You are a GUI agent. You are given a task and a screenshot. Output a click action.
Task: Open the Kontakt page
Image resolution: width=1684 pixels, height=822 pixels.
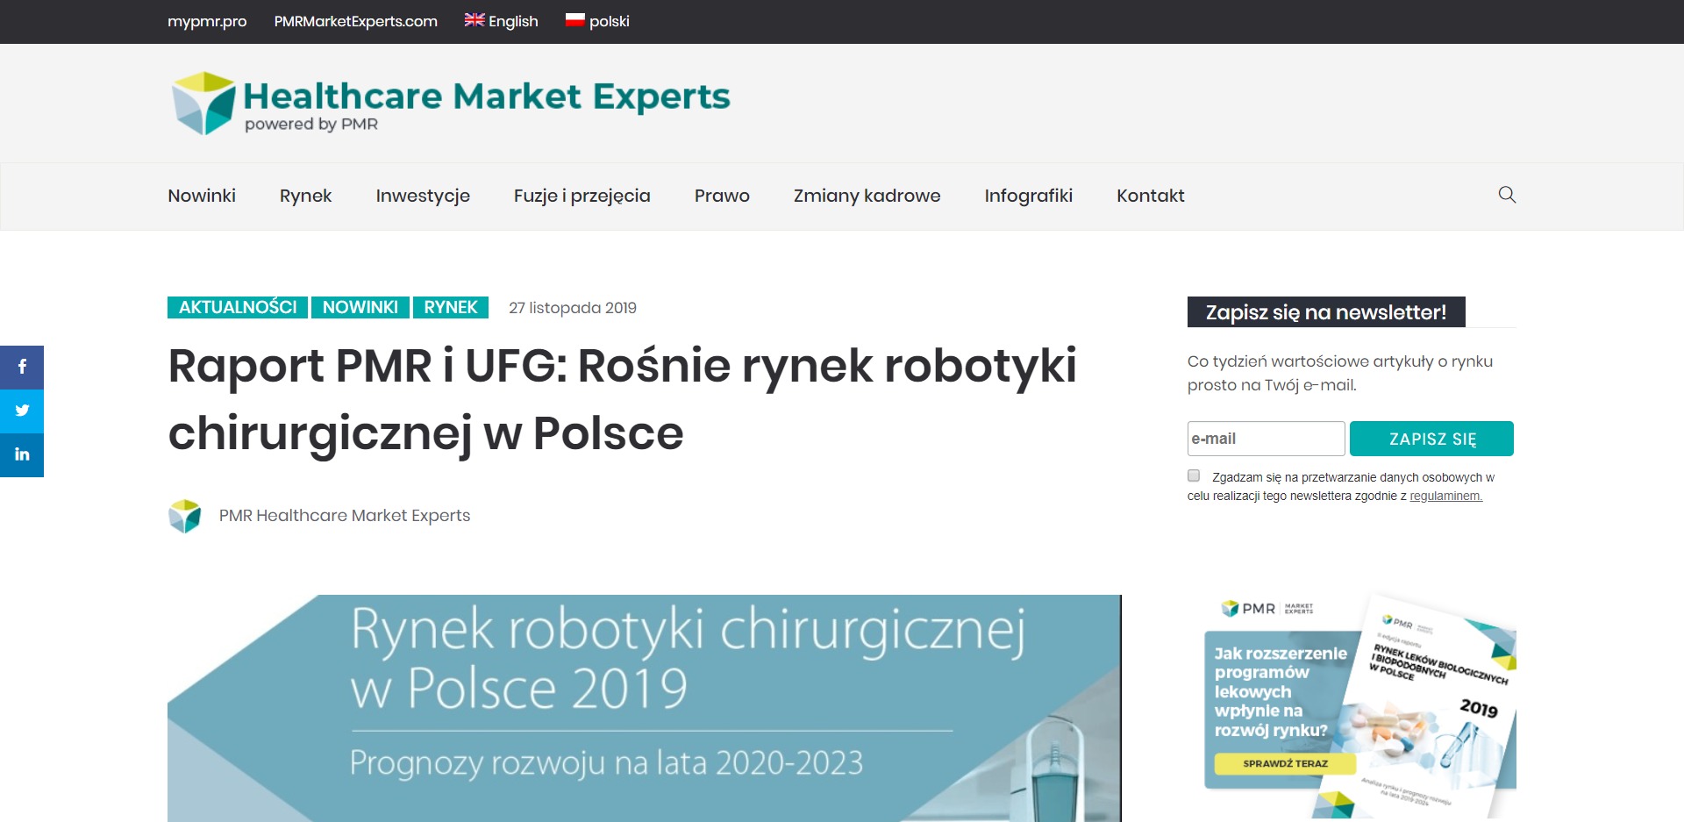(1150, 196)
